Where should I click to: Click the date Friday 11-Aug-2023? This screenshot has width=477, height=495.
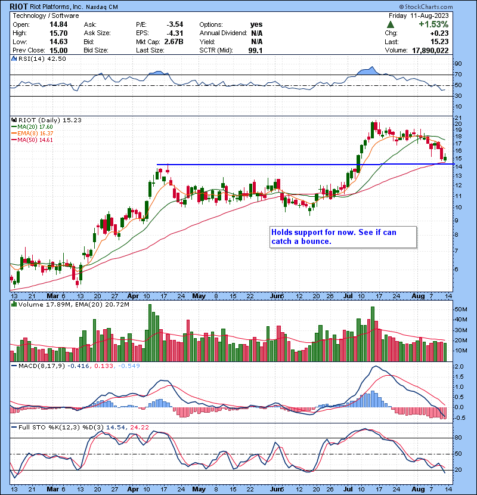419,16
